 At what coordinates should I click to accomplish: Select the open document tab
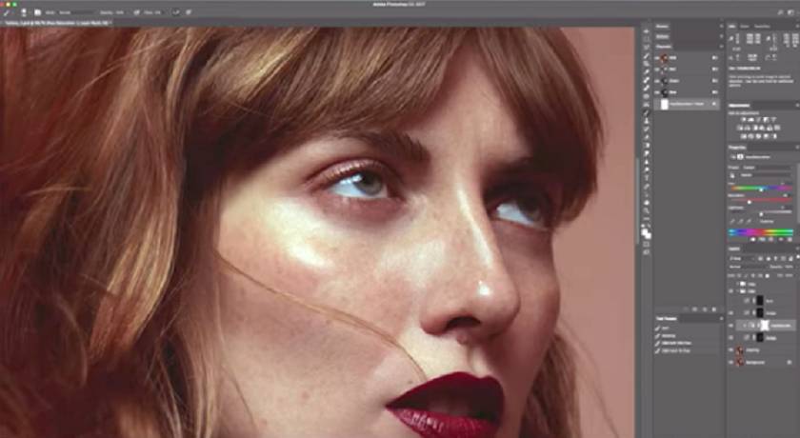pos(56,23)
